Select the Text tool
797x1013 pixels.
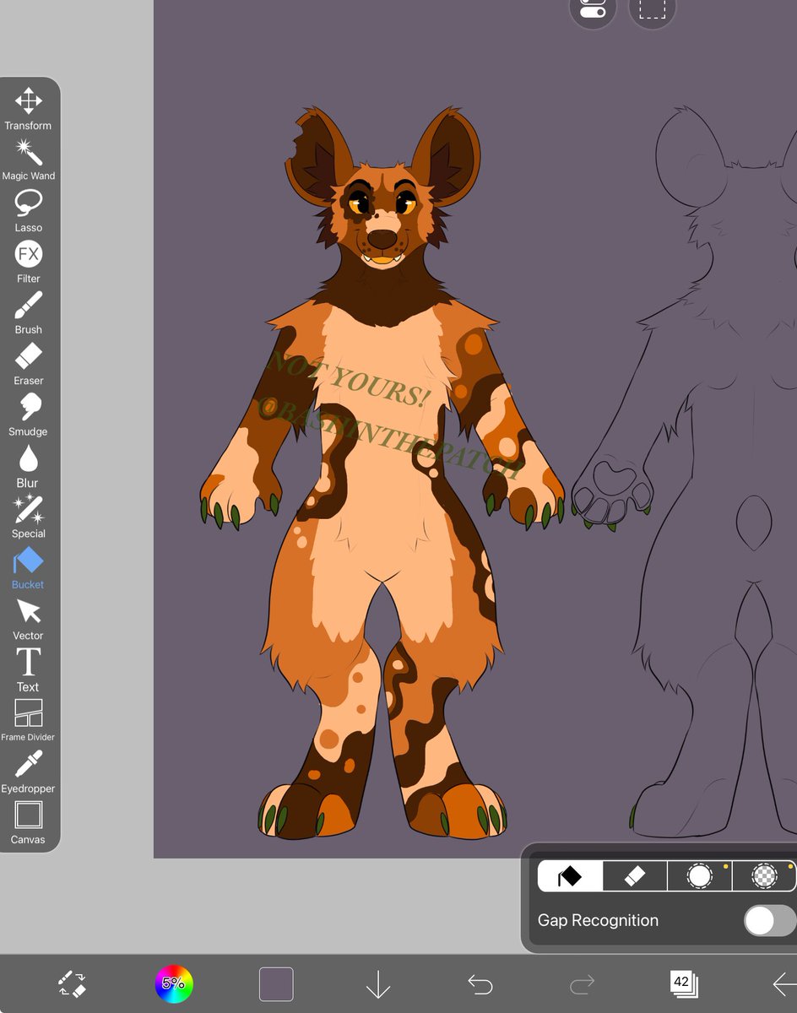(x=28, y=670)
